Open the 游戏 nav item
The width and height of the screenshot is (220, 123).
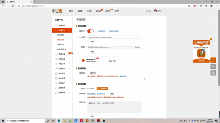(108, 11)
